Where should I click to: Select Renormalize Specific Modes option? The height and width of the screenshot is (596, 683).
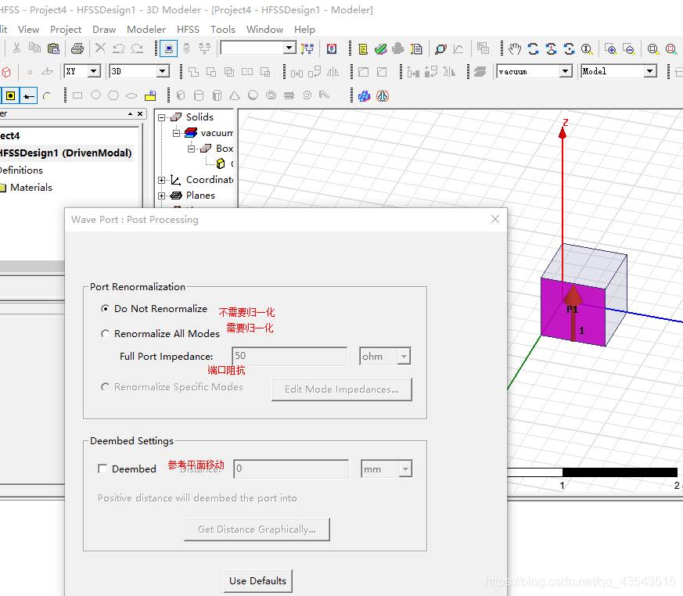[105, 387]
